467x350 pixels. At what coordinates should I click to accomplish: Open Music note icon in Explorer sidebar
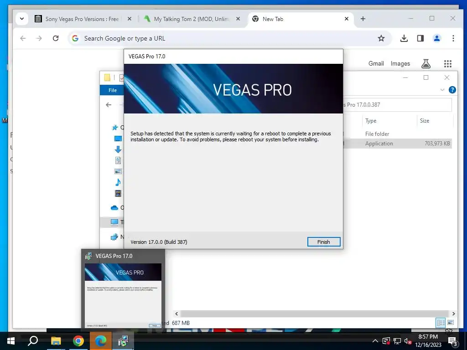coord(118,182)
